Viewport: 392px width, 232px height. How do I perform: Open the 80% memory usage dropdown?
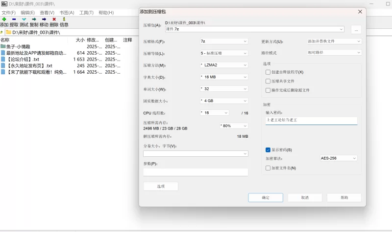[x=234, y=126]
